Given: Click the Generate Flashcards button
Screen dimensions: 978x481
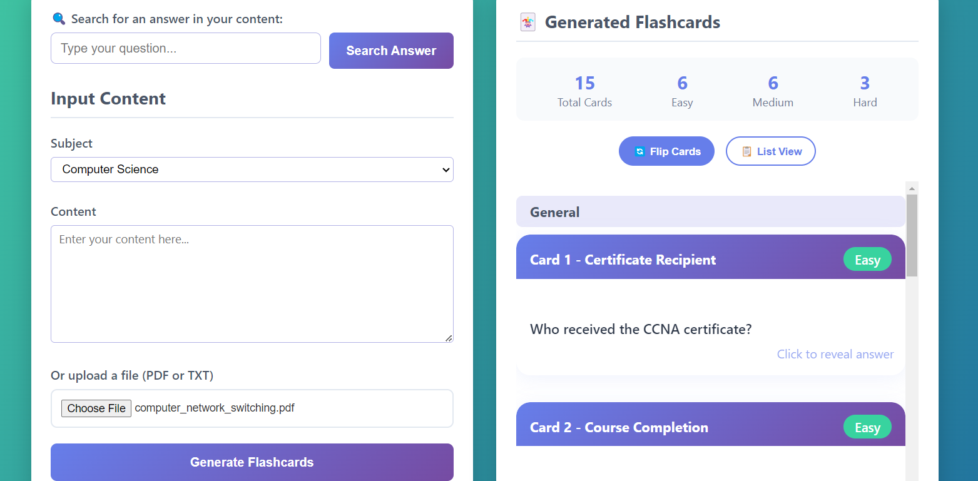Looking at the screenshot, I should tap(252, 462).
